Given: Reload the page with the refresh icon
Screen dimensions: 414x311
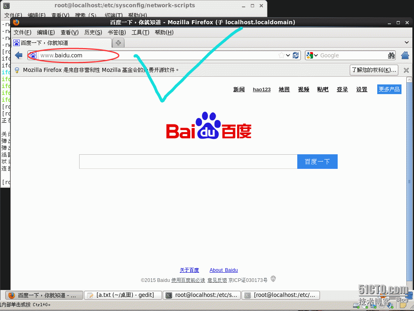Looking at the screenshot, I should pyautogui.click(x=296, y=55).
